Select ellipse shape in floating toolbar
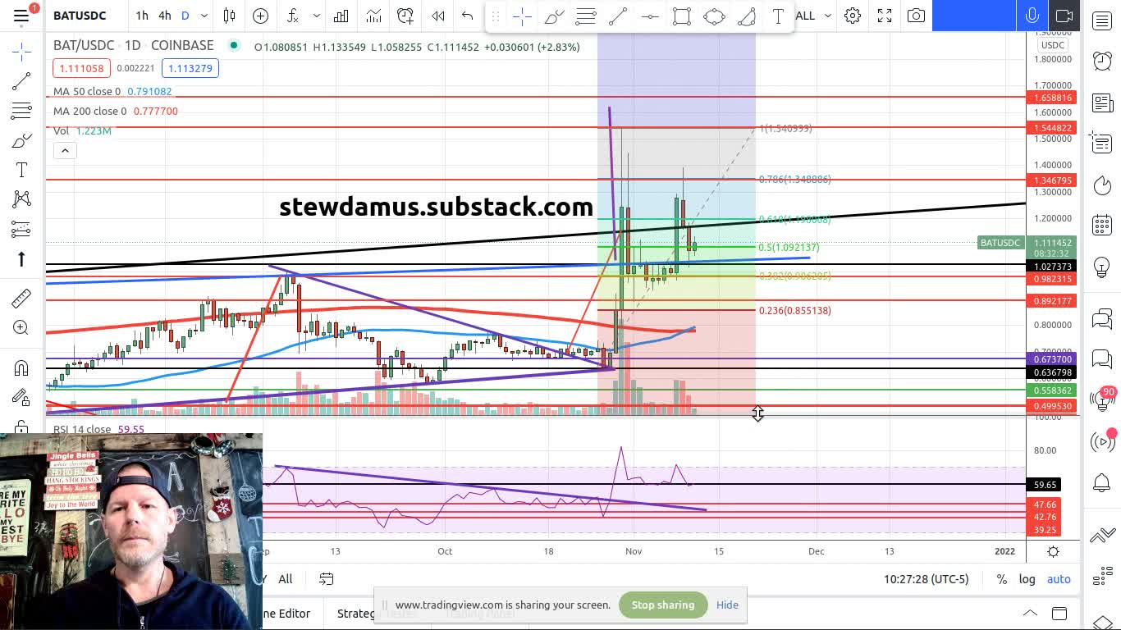Viewport: 1121px width, 630px height. pos(714,16)
